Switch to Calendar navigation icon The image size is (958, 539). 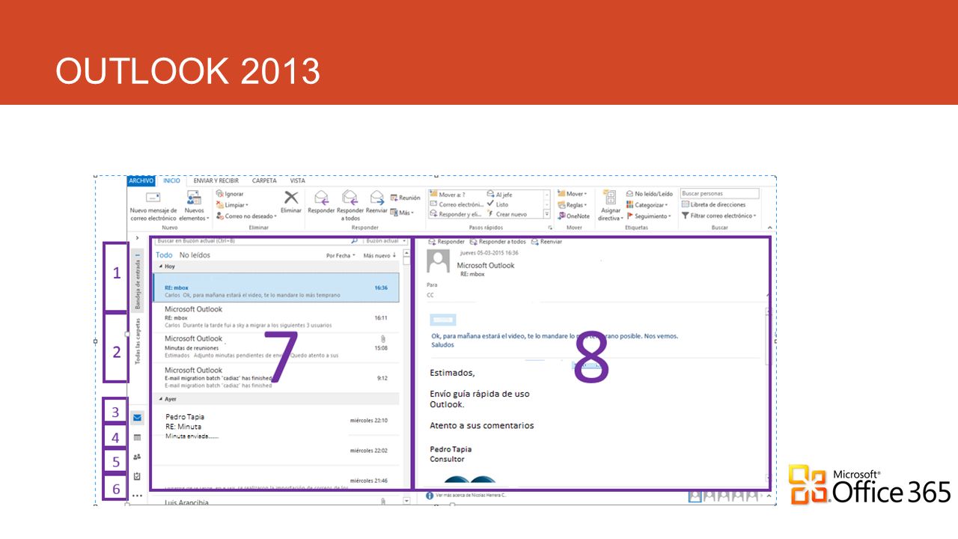[137, 437]
